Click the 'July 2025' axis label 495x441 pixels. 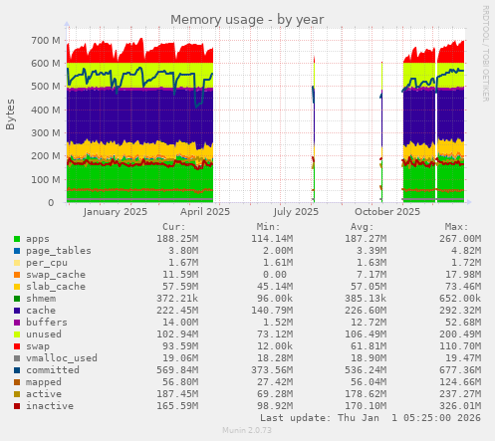click(x=296, y=212)
